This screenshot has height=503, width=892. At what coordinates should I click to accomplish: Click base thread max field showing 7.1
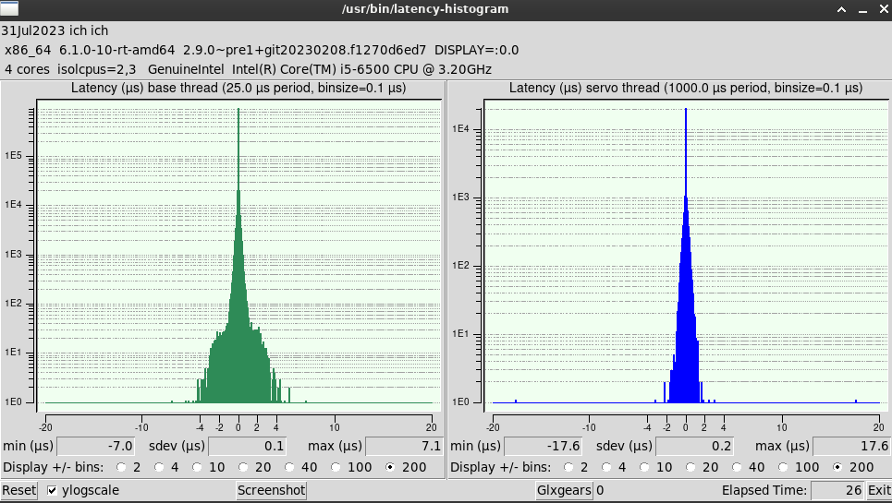(403, 446)
